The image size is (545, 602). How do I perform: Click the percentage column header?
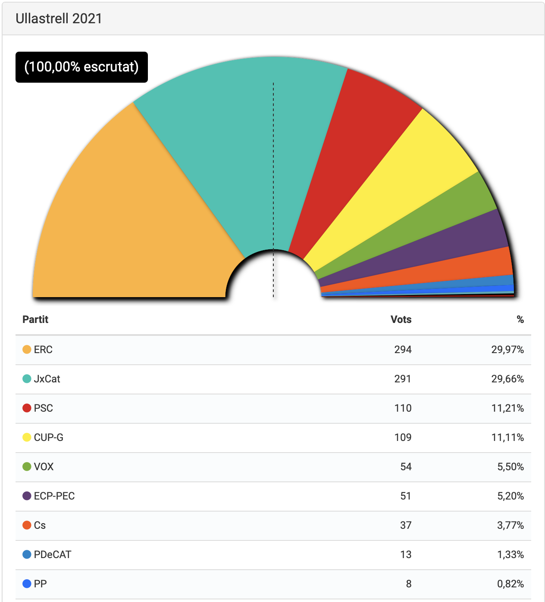coord(520,320)
